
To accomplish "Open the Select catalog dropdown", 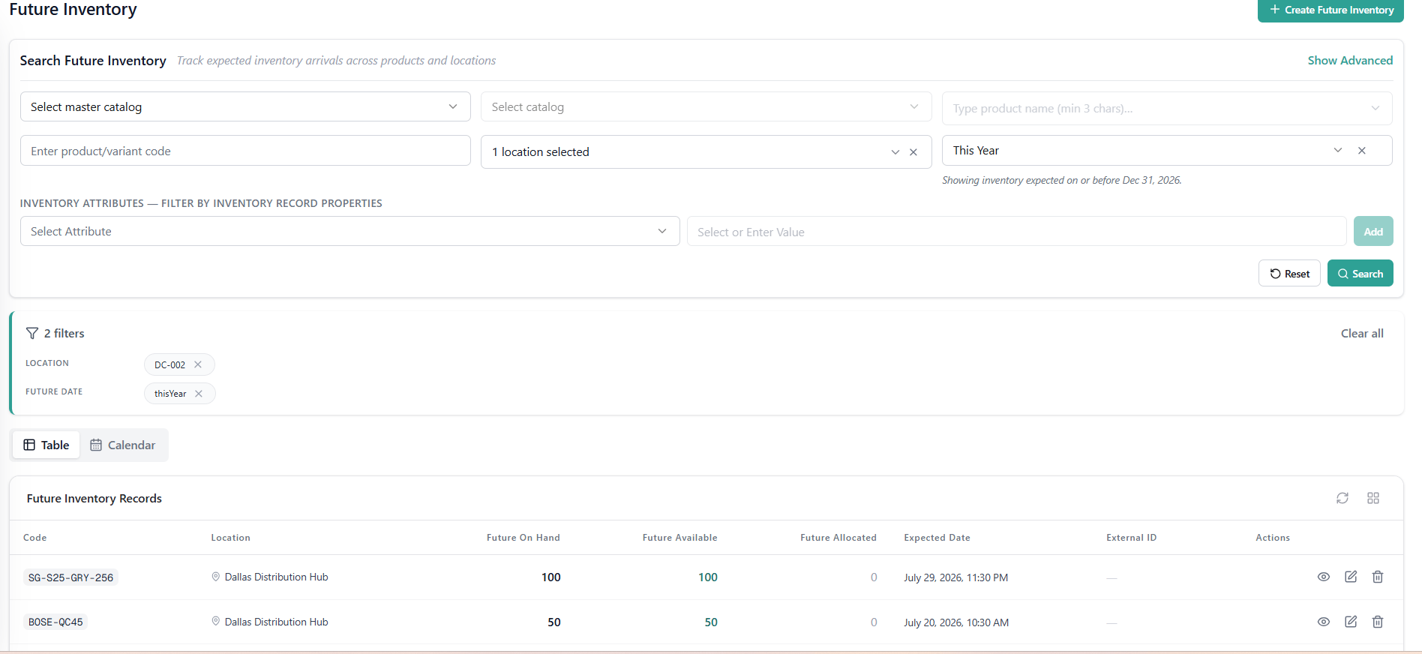I will 706,106.
